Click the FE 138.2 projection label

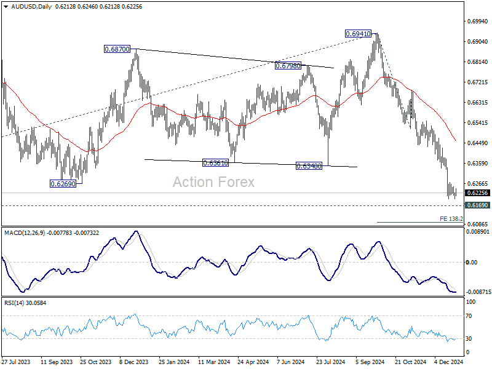[x=451, y=218]
